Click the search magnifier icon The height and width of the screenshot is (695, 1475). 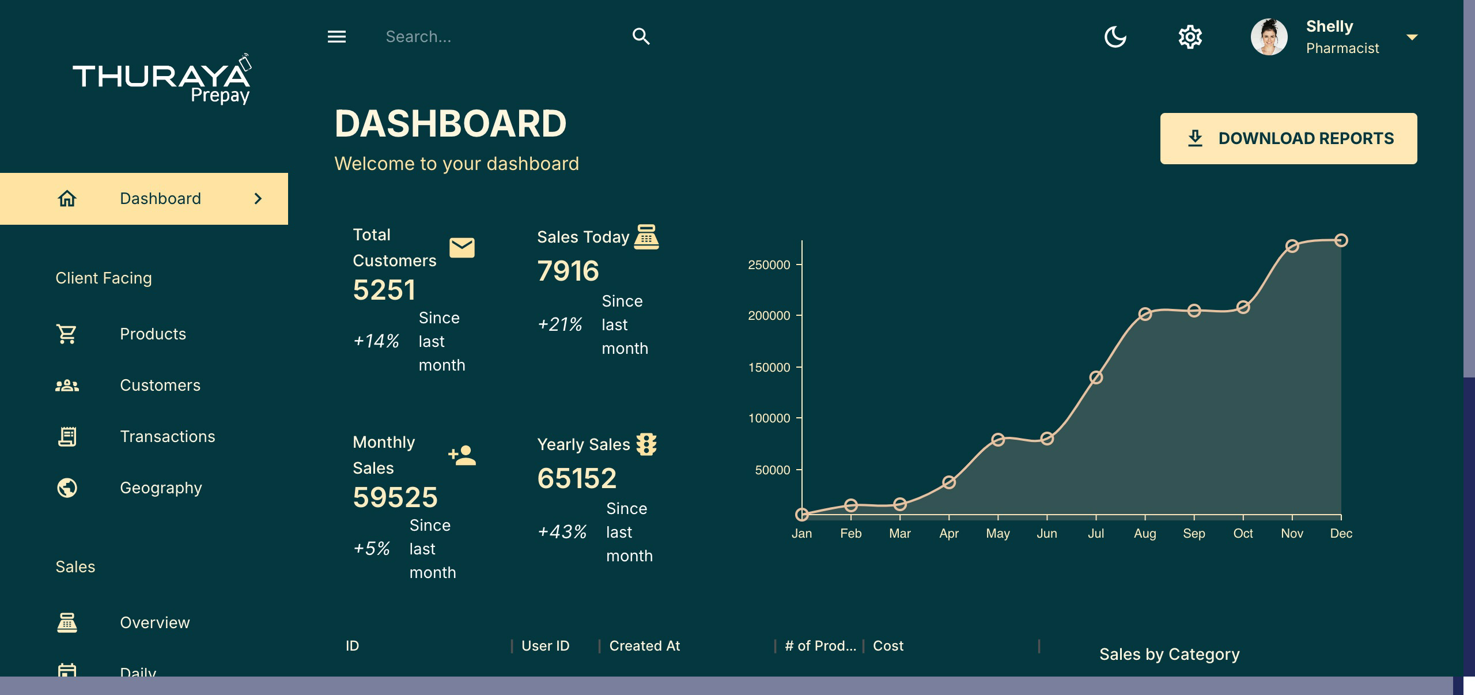[641, 36]
